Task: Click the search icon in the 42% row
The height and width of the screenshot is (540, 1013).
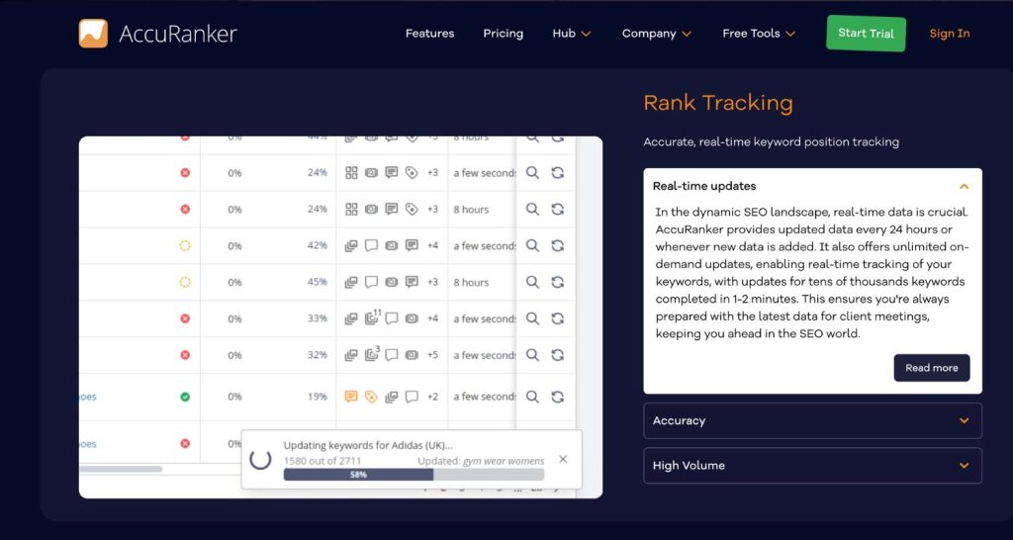Action: [x=532, y=245]
